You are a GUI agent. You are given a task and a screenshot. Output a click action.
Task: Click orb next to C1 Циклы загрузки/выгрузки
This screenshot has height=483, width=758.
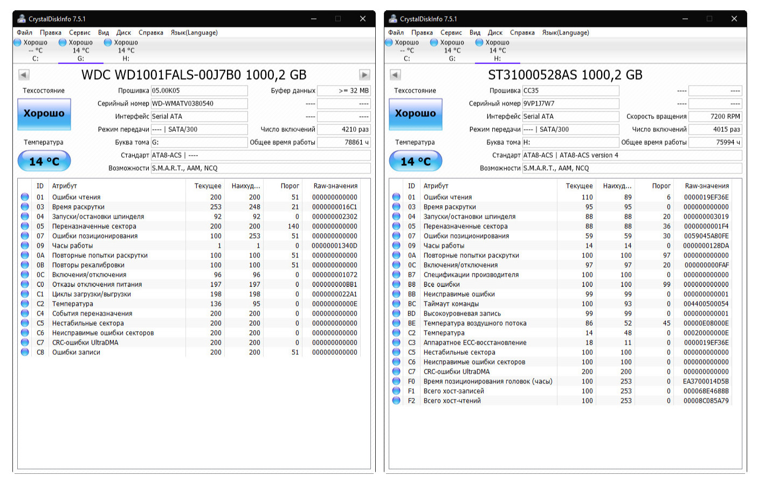pyautogui.click(x=25, y=294)
